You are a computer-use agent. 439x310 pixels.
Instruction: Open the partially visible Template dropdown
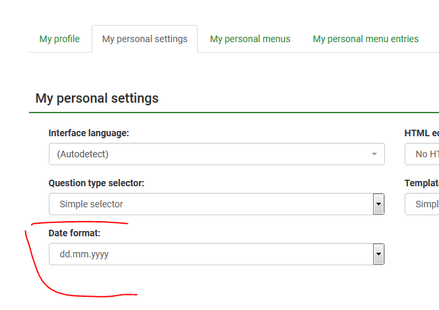click(423, 204)
